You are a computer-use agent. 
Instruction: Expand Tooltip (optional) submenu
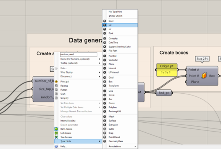[x=78, y=63]
